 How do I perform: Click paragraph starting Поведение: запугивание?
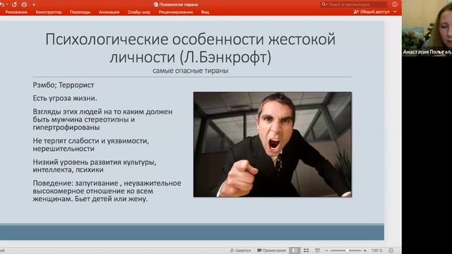(x=107, y=191)
